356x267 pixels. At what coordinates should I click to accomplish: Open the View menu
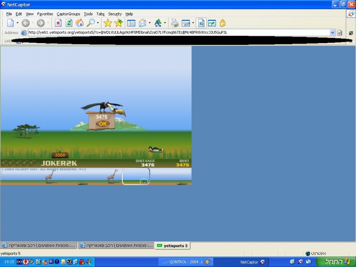click(x=30, y=14)
